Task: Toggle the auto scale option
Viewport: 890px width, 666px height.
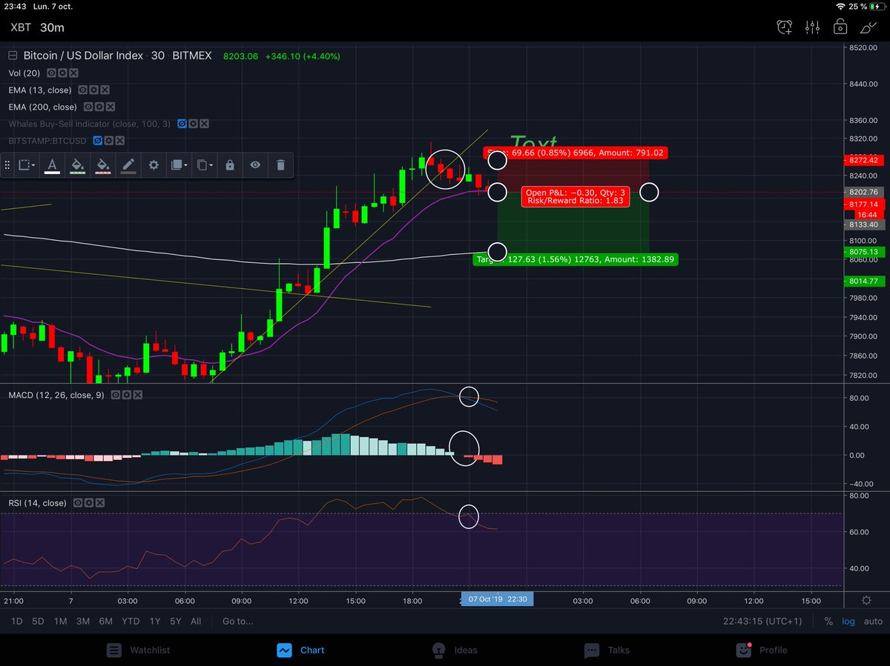Action: tap(873, 621)
